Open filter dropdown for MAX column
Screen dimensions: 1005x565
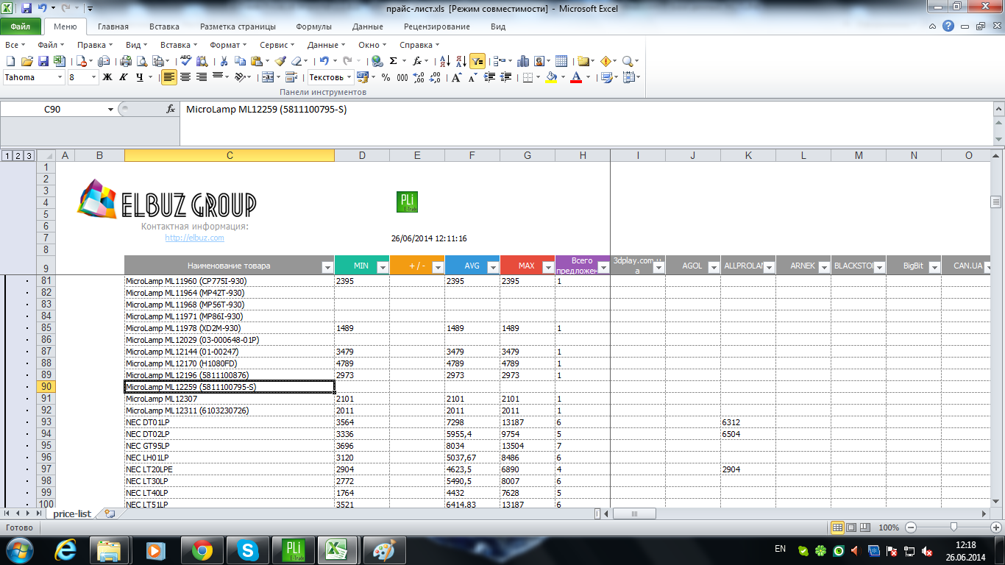[x=548, y=268]
